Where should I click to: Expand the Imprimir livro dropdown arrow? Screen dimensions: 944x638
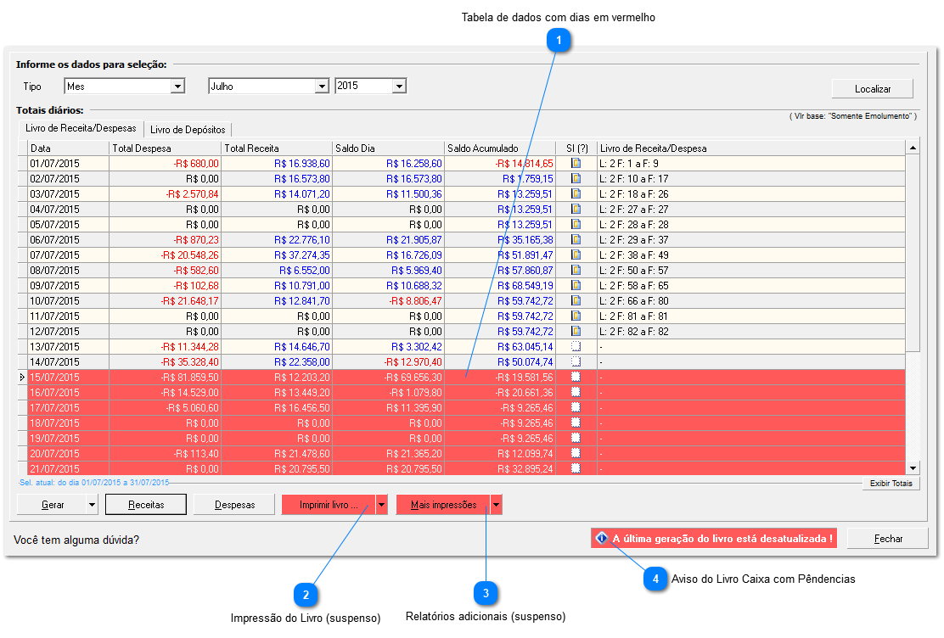click(x=382, y=505)
